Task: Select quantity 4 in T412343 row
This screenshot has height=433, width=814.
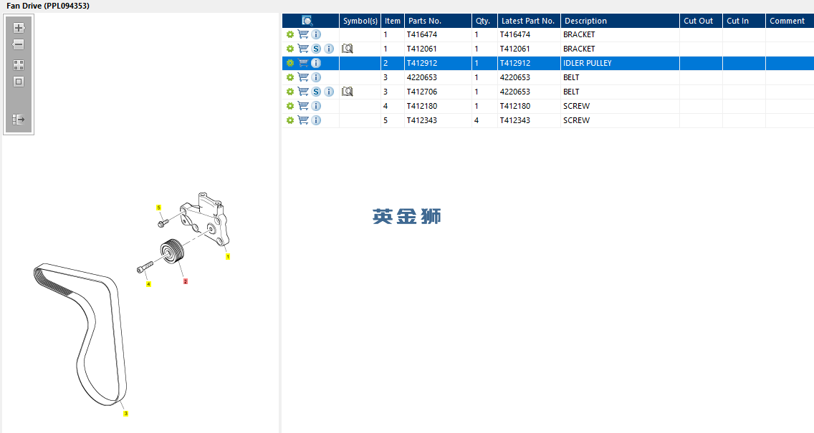Action: click(x=485, y=120)
